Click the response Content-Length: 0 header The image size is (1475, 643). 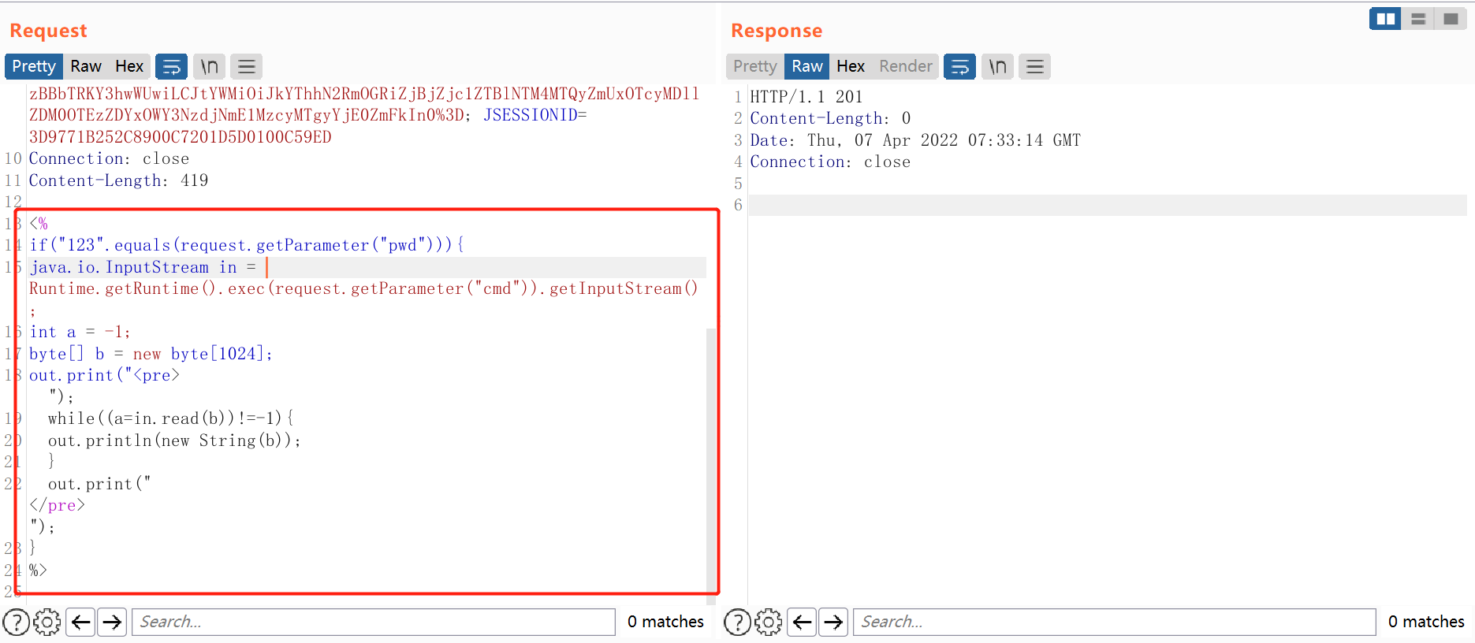(831, 118)
